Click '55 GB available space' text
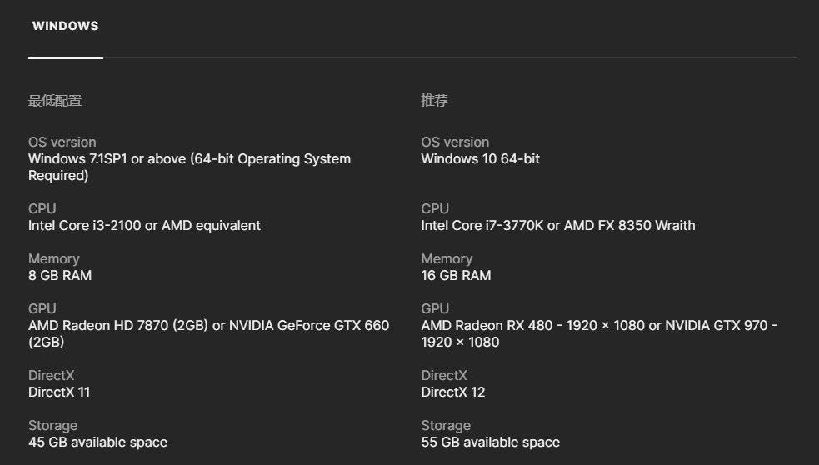This screenshot has height=465, width=819. [491, 442]
